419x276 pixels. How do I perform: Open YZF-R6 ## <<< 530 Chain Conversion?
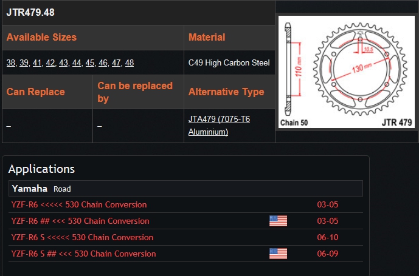click(80, 221)
